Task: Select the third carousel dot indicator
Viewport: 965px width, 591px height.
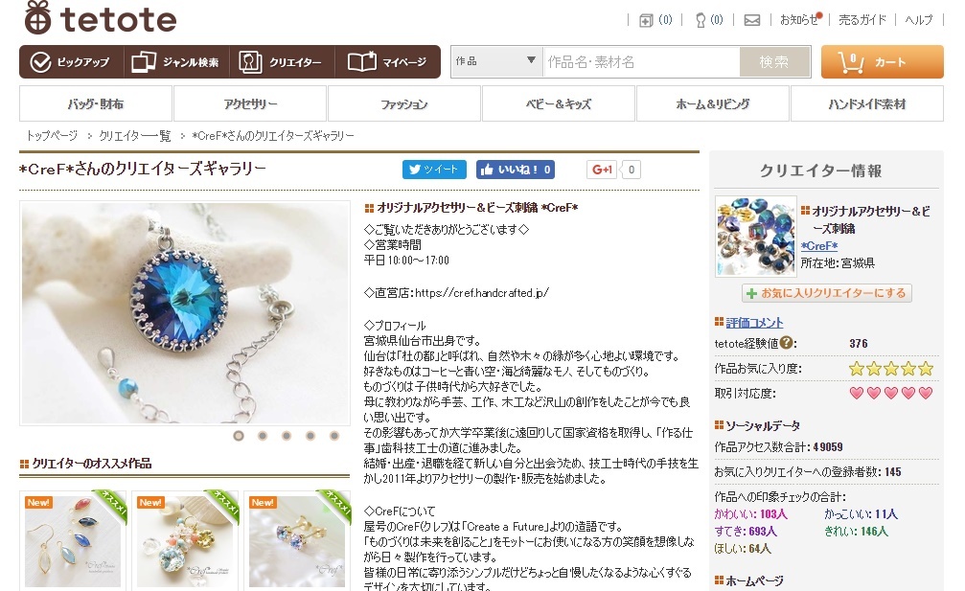Action: pos(287,436)
